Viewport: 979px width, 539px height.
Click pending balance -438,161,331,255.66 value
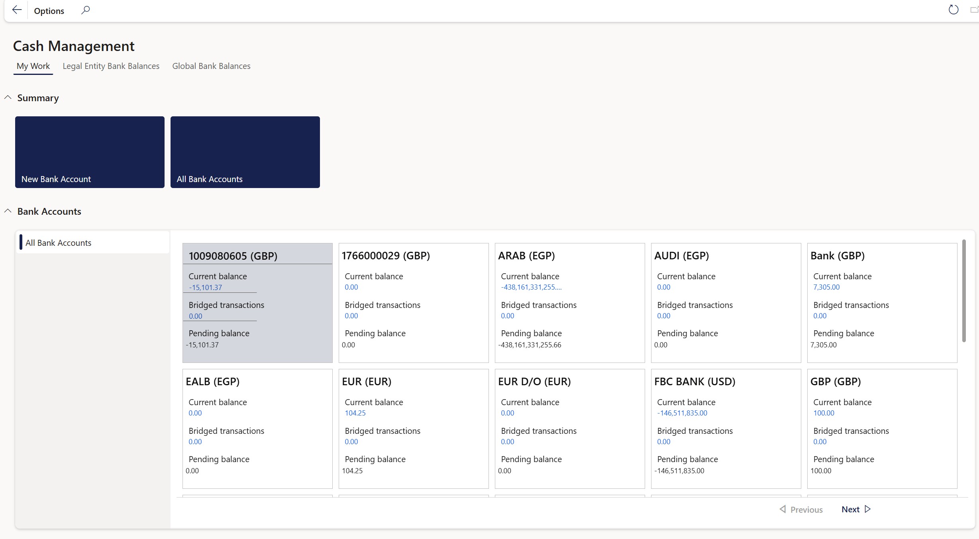click(x=530, y=345)
